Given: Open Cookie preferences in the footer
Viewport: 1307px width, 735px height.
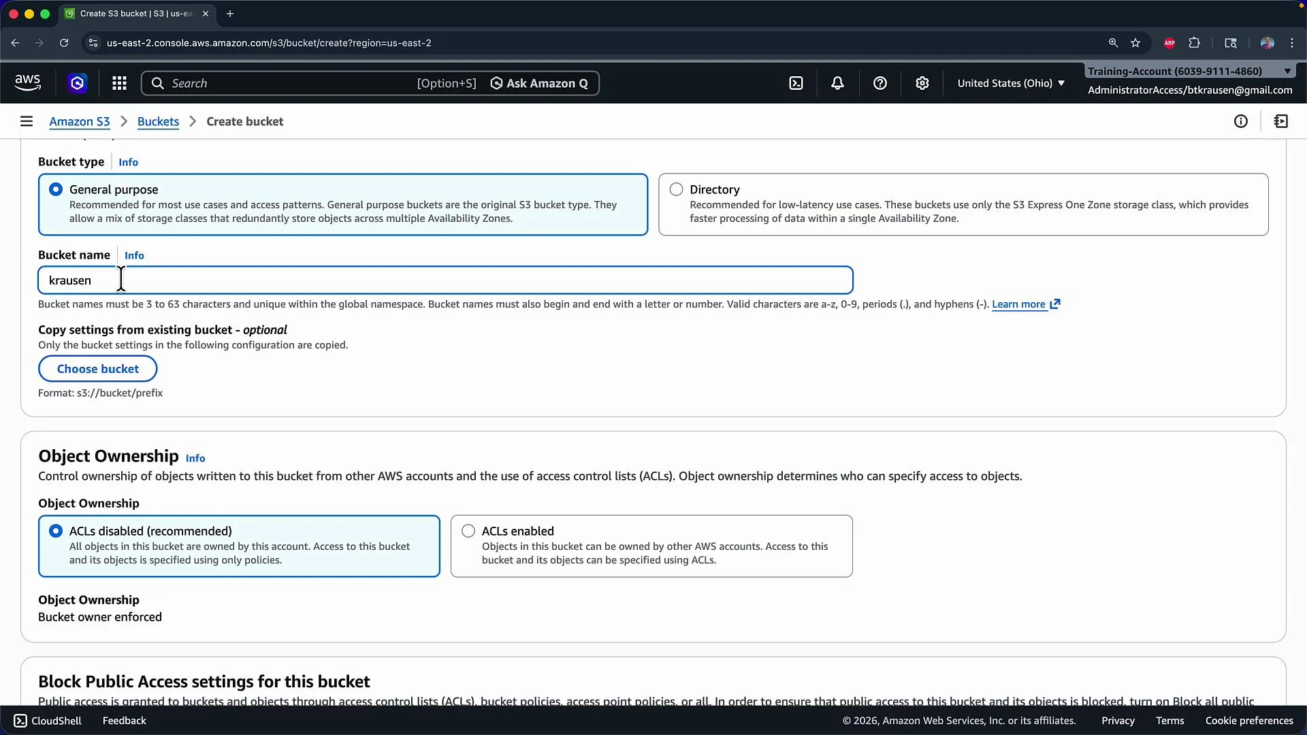Looking at the screenshot, I should [1249, 721].
